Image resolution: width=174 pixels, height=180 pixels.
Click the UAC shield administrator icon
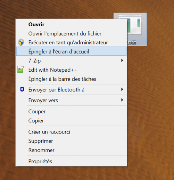(21, 42)
